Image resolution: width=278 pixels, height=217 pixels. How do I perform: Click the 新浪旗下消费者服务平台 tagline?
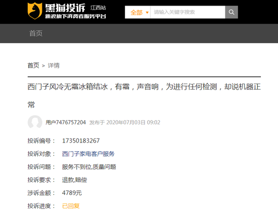[x=75, y=16]
